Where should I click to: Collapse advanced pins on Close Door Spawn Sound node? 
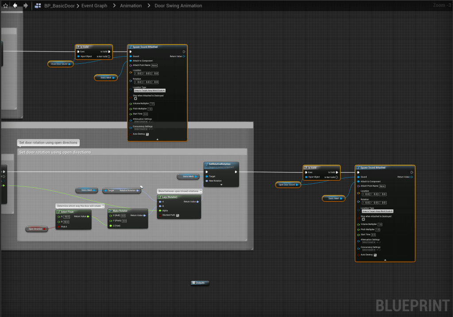[x=157, y=139]
